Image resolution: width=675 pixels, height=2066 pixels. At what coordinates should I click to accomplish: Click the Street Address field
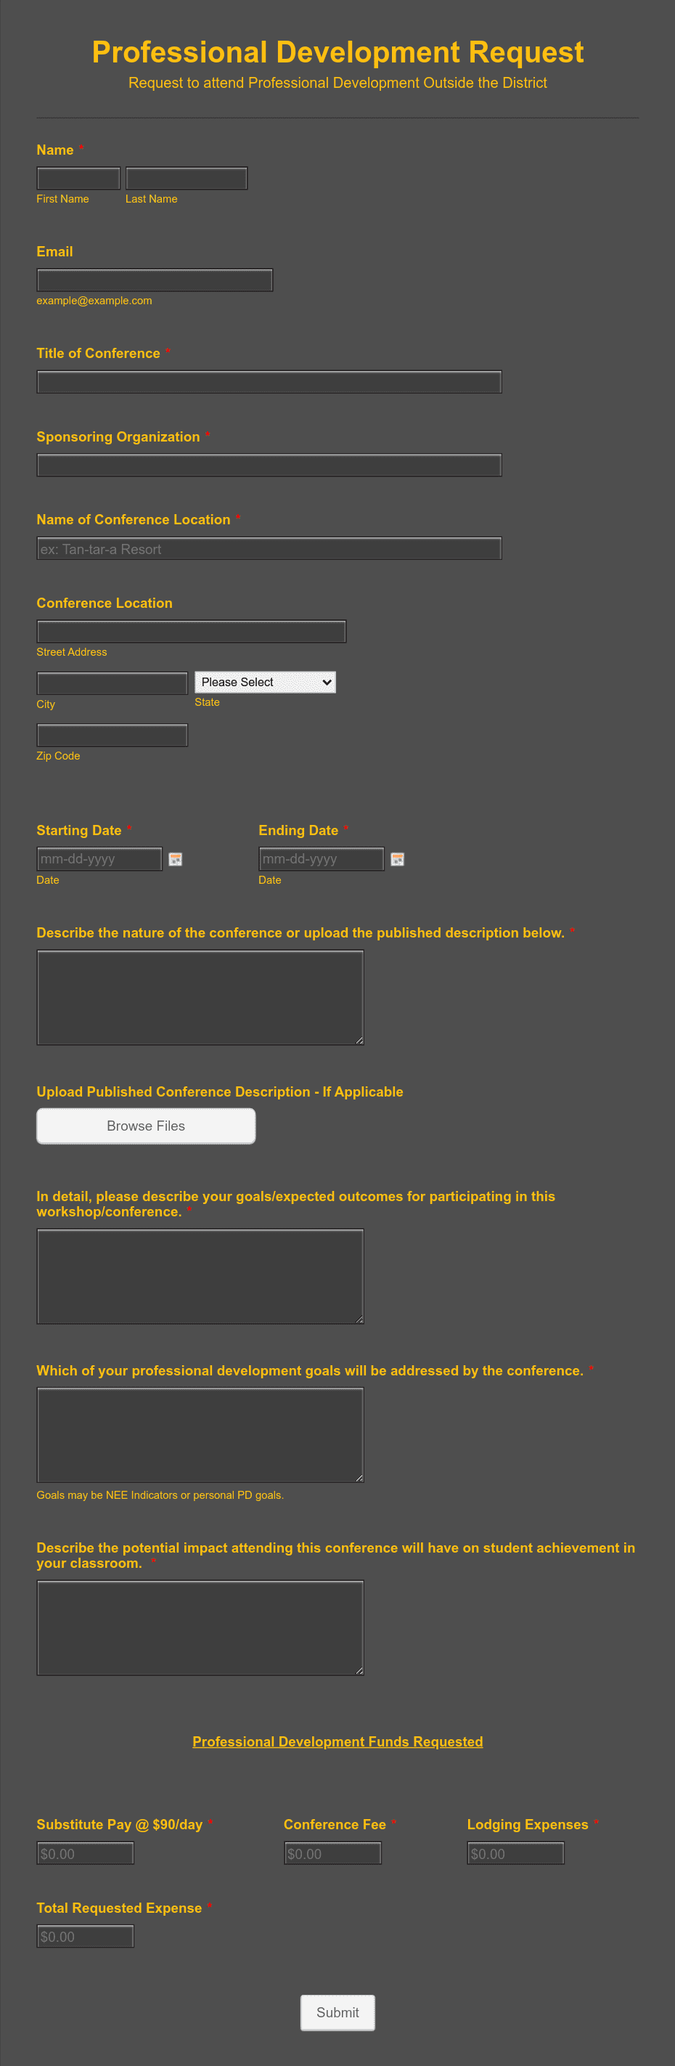pyautogui.click(x=191, y=631)
